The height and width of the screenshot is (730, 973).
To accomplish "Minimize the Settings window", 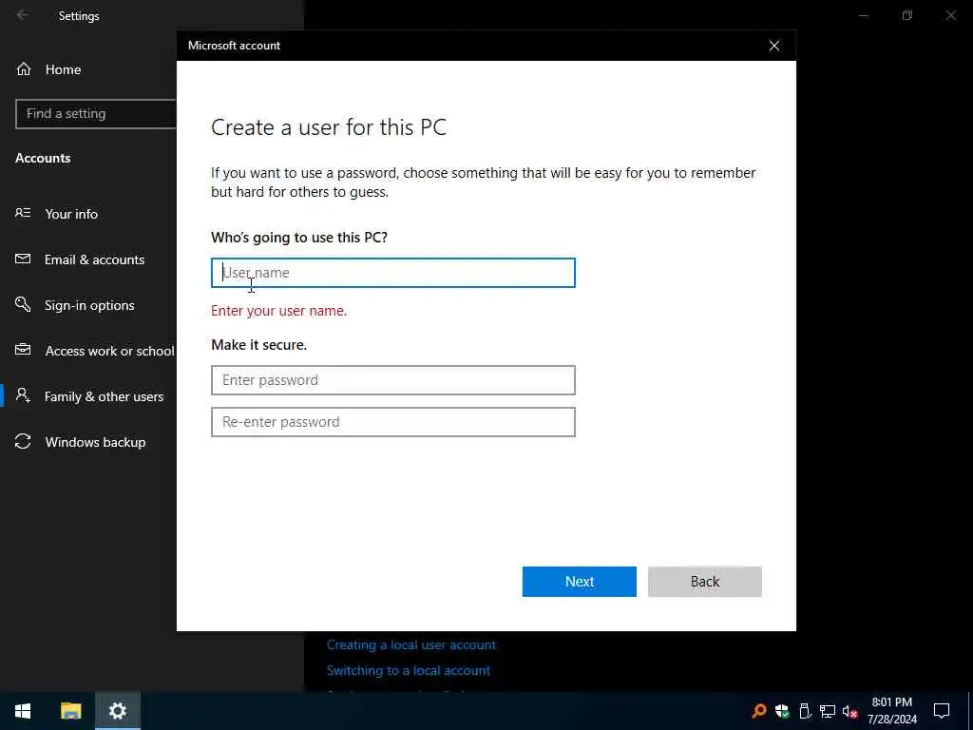I will [863, 15].
